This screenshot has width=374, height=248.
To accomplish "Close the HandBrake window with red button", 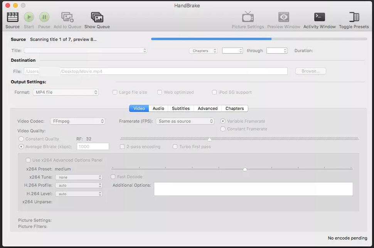I will [x=8, y=5].
